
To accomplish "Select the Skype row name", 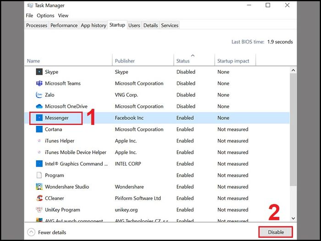I will click(51, 72).
